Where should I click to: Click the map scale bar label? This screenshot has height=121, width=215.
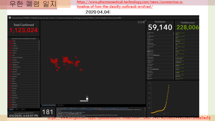(84, 101)
